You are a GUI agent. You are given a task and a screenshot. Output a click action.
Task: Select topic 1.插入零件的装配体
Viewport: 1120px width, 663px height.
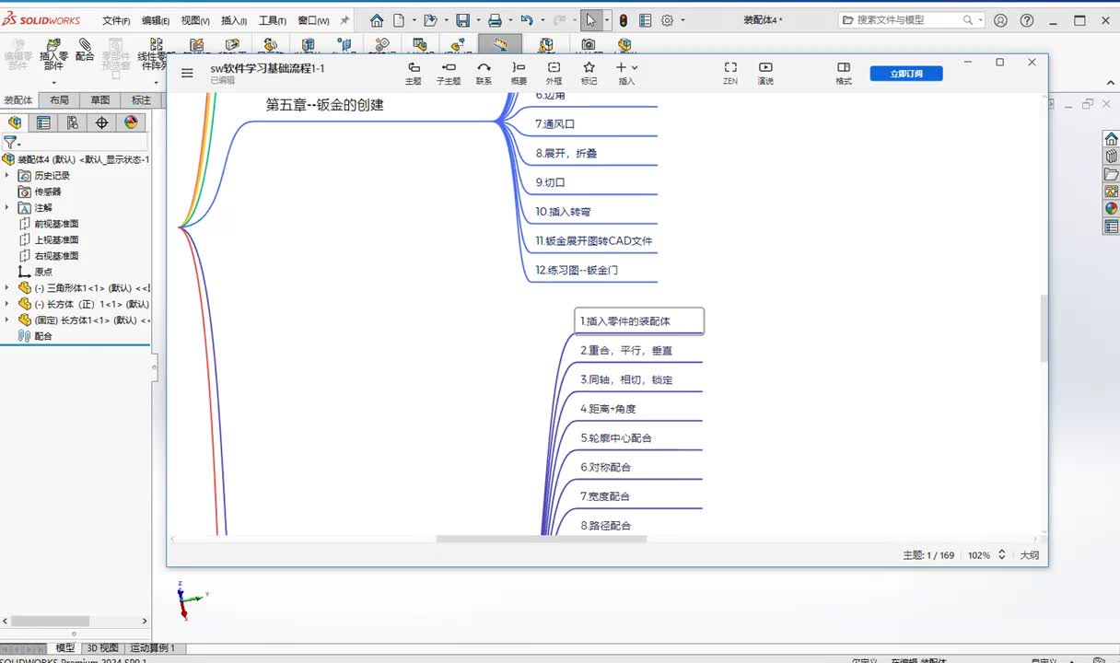pyautogui.click(x=639, y=321)
